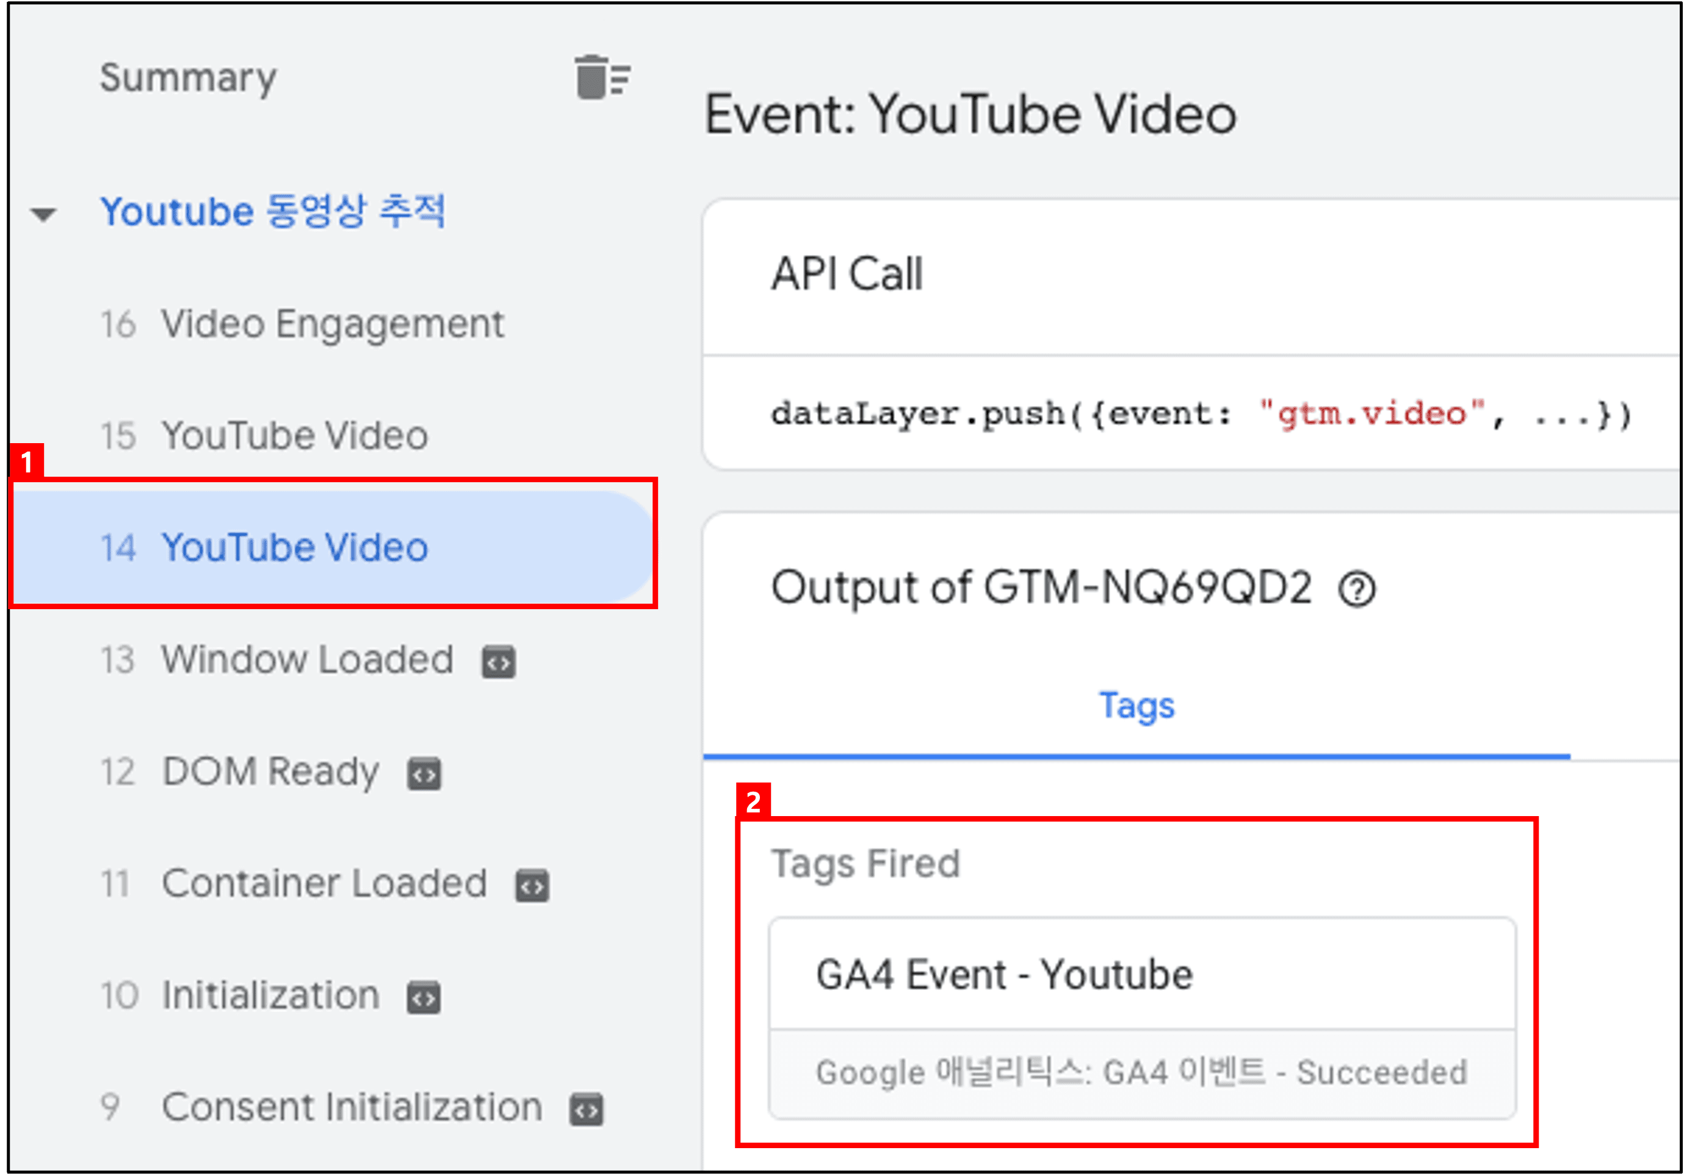1684x1175 pixels.
Task: Clear the event list with trash icon
Action: point(603,77)
